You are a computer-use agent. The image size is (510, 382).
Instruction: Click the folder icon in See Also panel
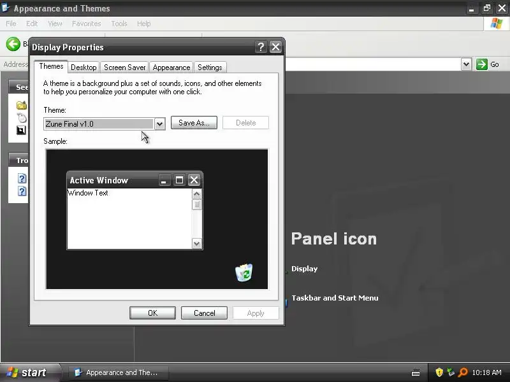click(22, 105)
